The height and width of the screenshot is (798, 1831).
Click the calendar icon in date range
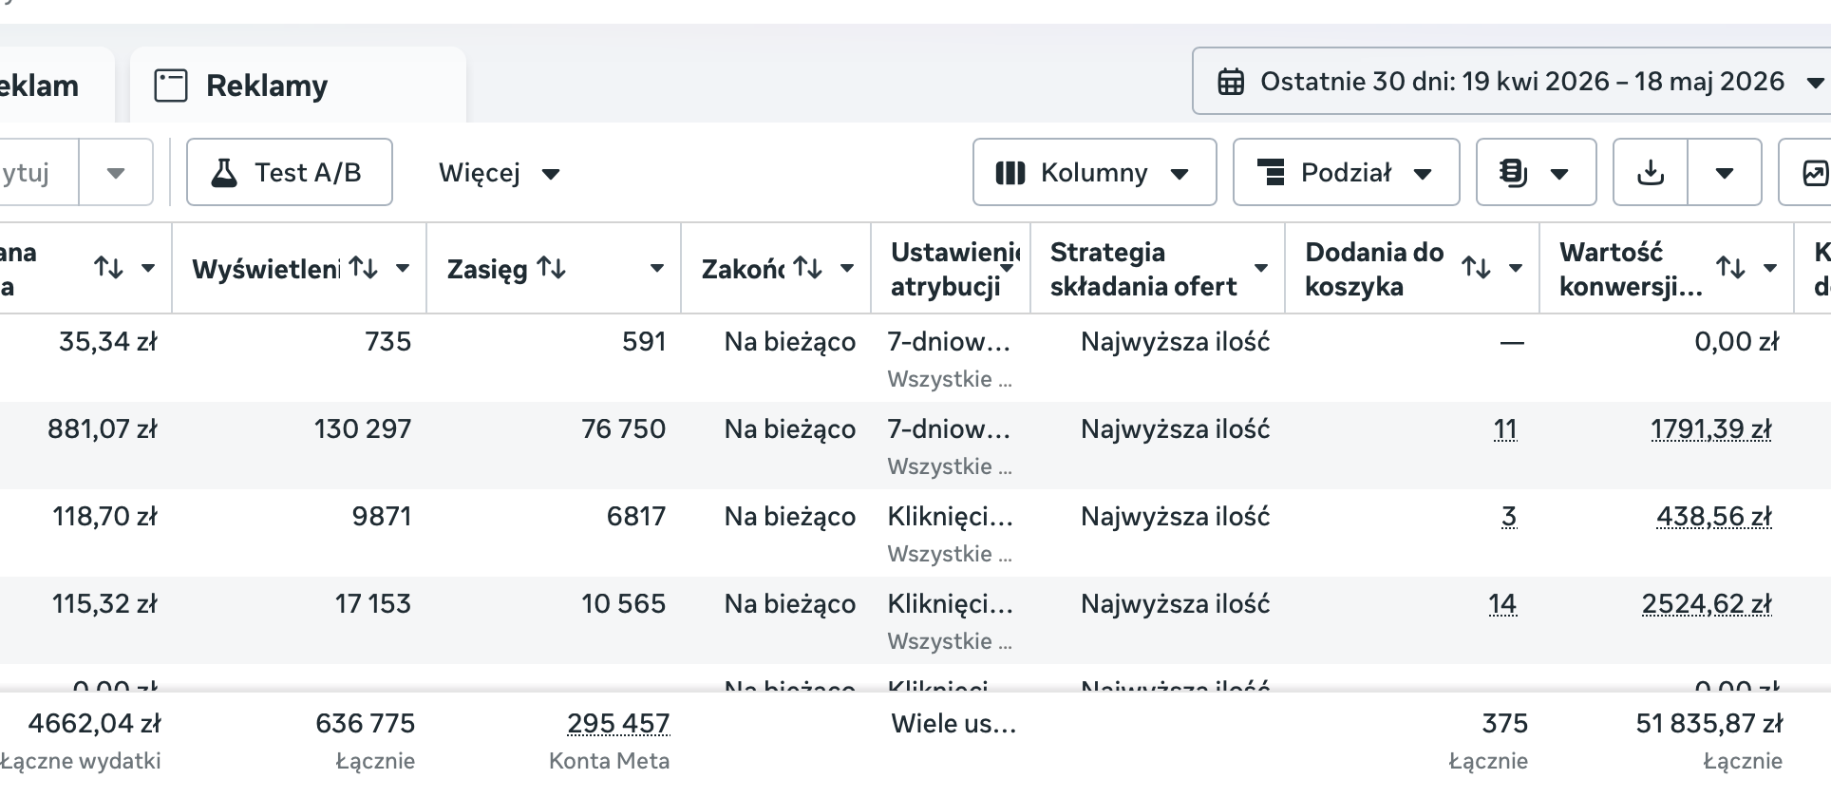tap(1231, 82)
